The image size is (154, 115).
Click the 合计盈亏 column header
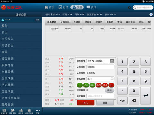(x=130, y=22)
